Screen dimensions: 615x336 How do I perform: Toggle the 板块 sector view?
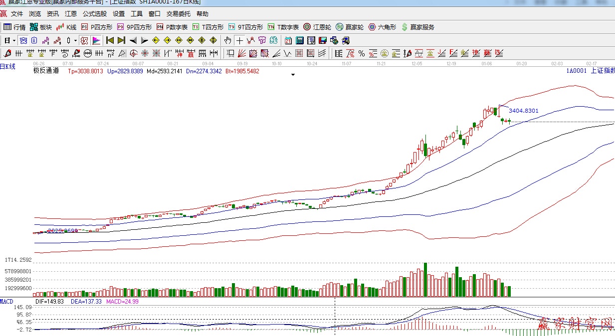[x=41, y=27]
